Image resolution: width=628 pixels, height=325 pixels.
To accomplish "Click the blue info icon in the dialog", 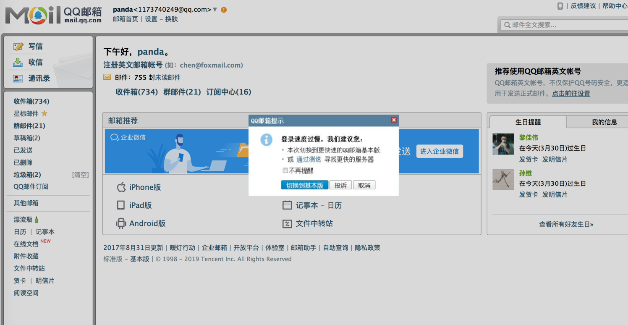I will tap(266, 140).
